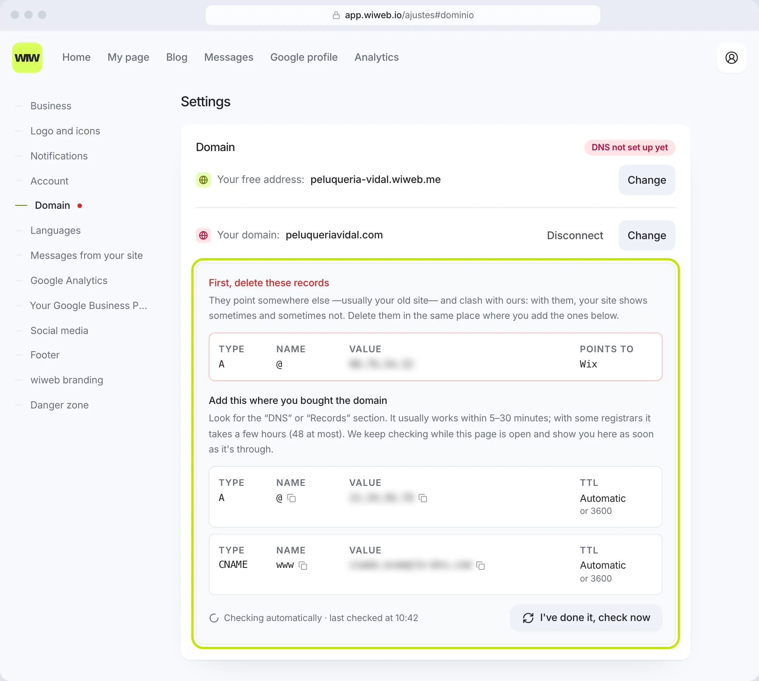Select Domain in the sidebar
The height and width of the screenshot is (681, 759).
(52, 205)
